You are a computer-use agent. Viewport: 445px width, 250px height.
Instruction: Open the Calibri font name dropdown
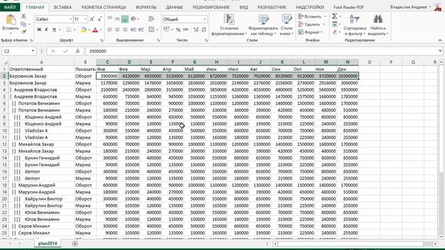(71, 19)
